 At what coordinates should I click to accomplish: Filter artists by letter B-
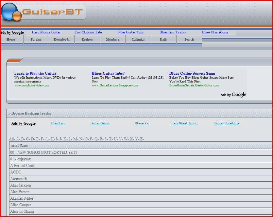pos(23,139)
